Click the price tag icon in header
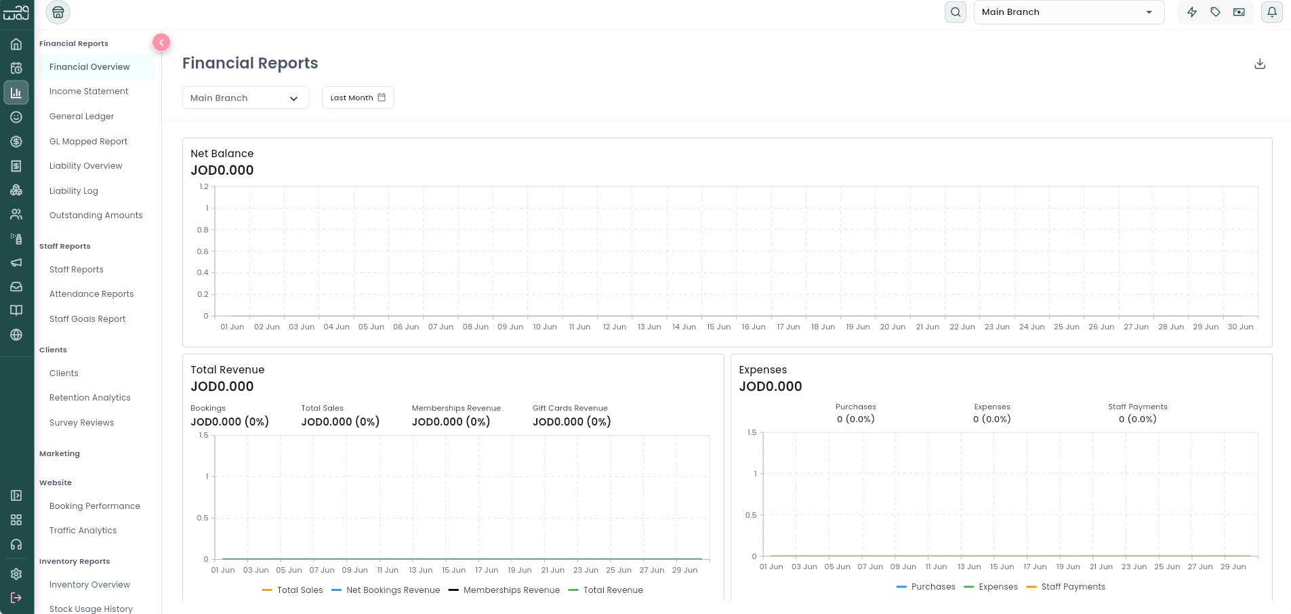This screenshot has height=614, width=1291. pos(1216,12)
